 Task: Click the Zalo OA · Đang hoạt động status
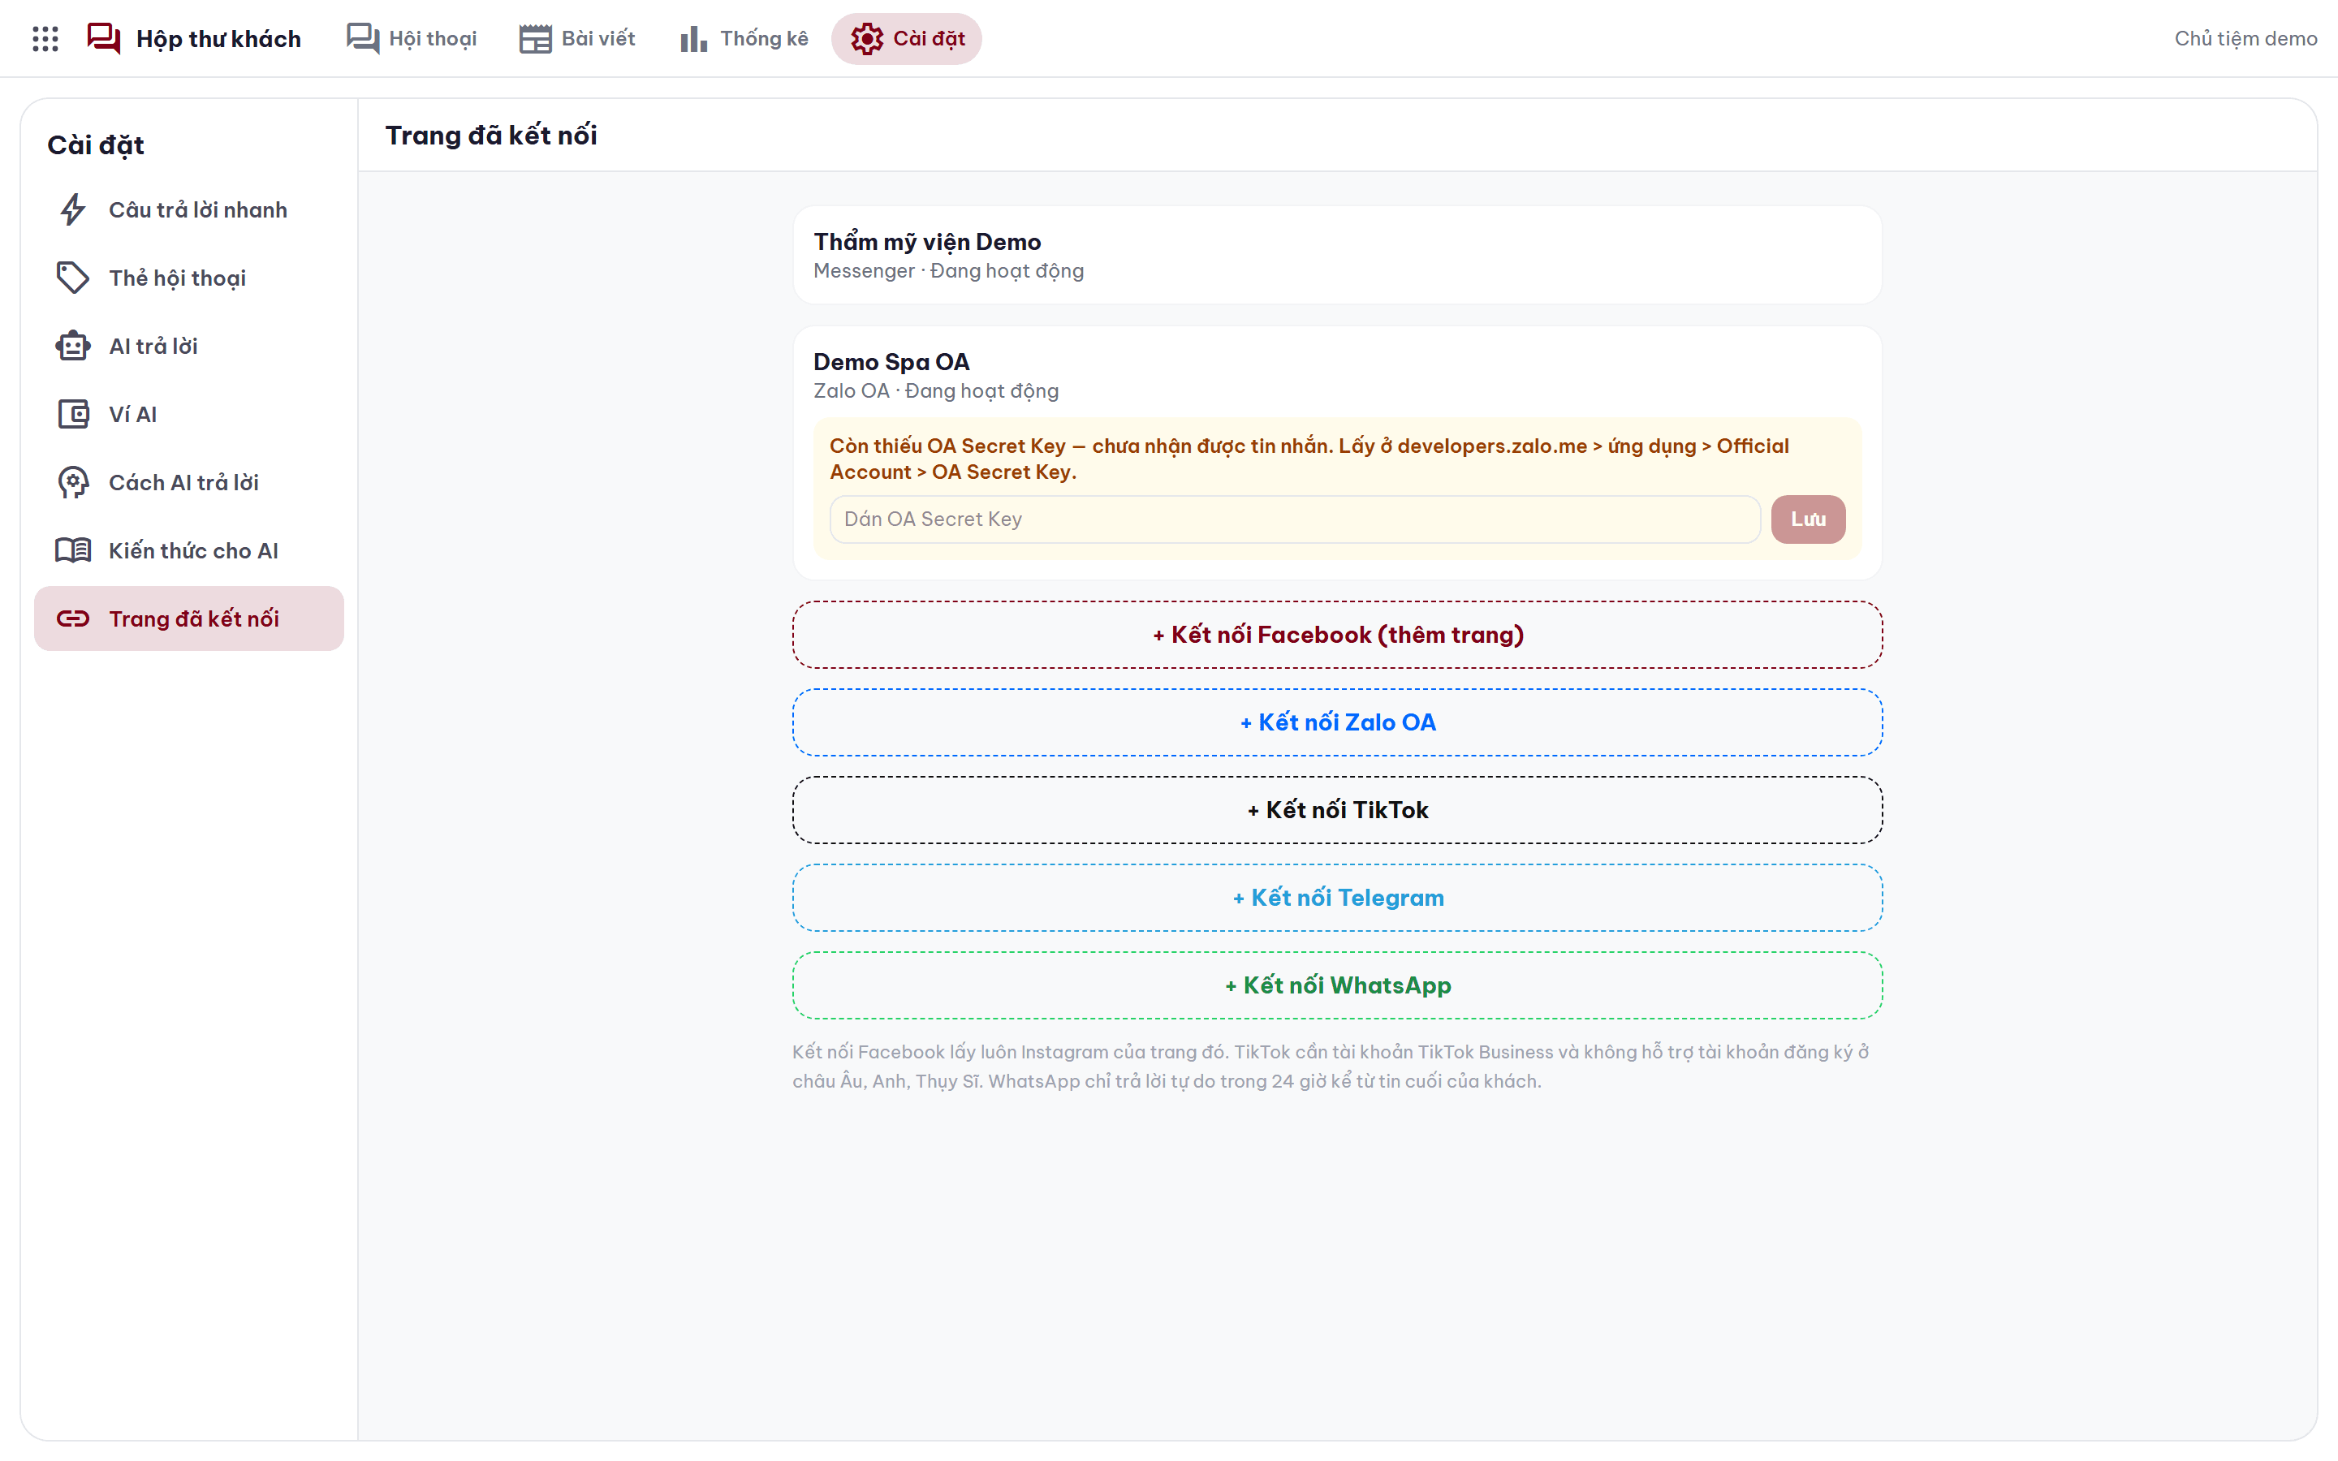[x=935, y=391]
